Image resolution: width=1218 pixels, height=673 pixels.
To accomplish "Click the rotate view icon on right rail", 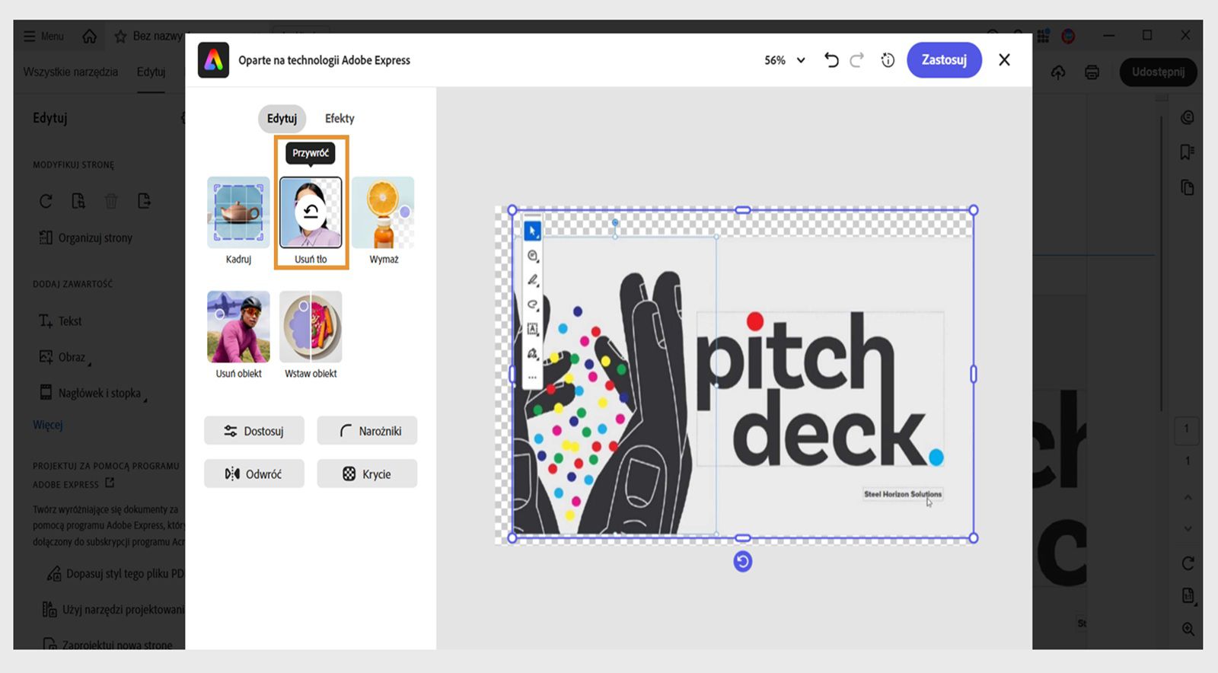I will tap(1188, 563).
